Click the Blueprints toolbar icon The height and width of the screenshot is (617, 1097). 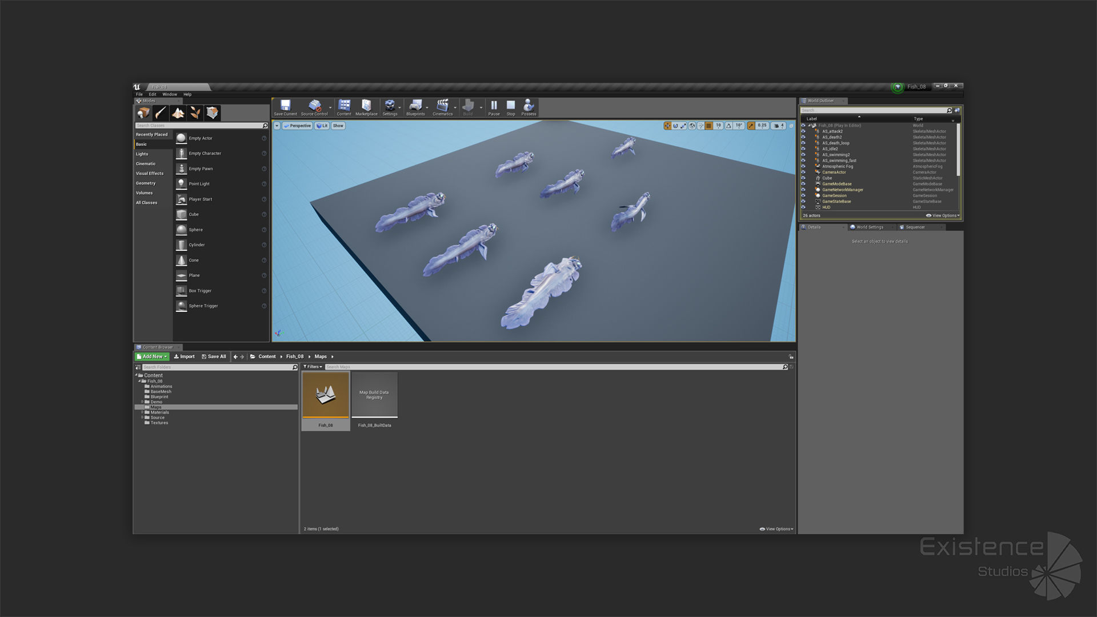415,106
